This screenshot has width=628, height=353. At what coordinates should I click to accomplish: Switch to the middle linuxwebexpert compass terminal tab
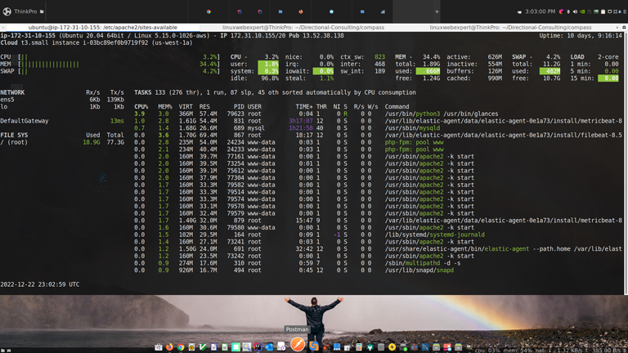coord(303,27)
